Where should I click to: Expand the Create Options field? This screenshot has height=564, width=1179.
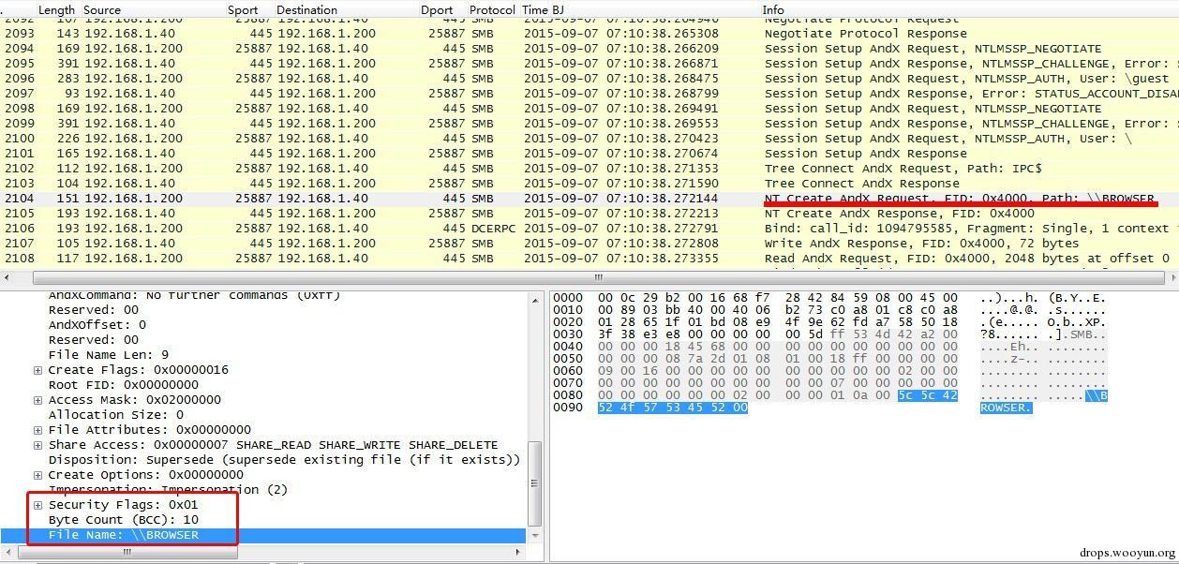(38, 475)
